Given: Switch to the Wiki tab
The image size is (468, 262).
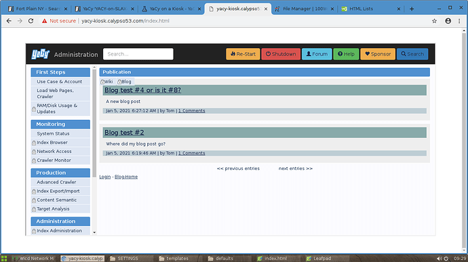Looking at the screenshot, I should point(106,82).
